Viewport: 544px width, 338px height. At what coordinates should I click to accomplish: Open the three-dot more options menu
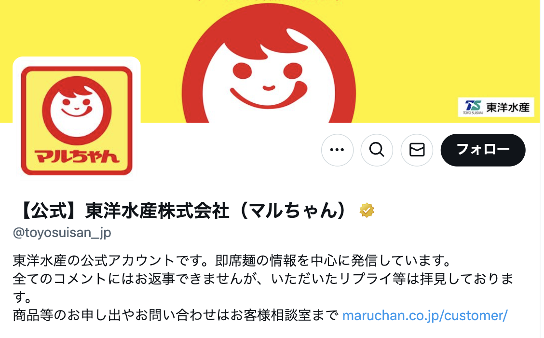tap(337, 150)
